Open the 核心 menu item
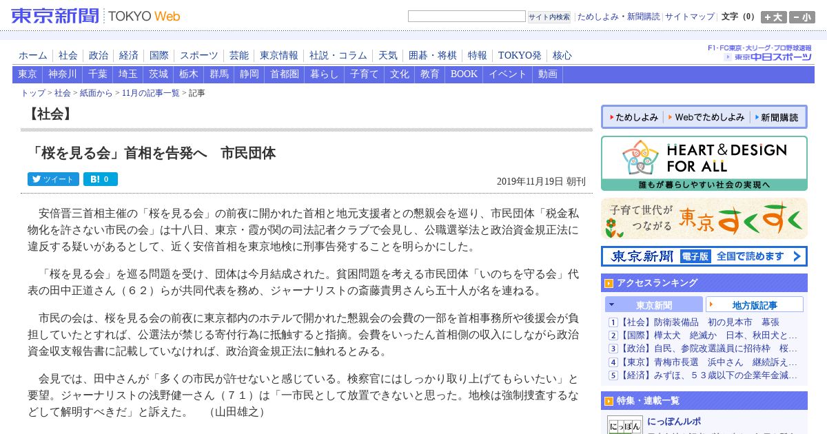827x434 pixels. [x=562, y=56]
